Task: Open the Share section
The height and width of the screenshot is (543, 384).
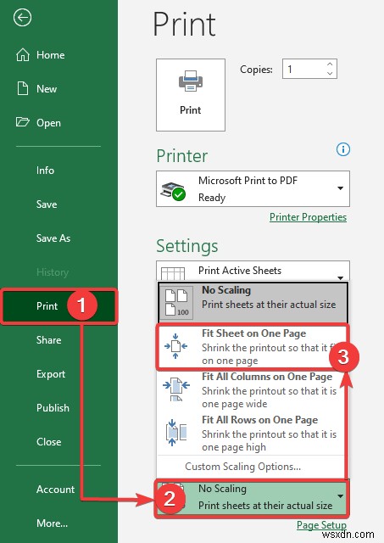Action: point(49,339)
